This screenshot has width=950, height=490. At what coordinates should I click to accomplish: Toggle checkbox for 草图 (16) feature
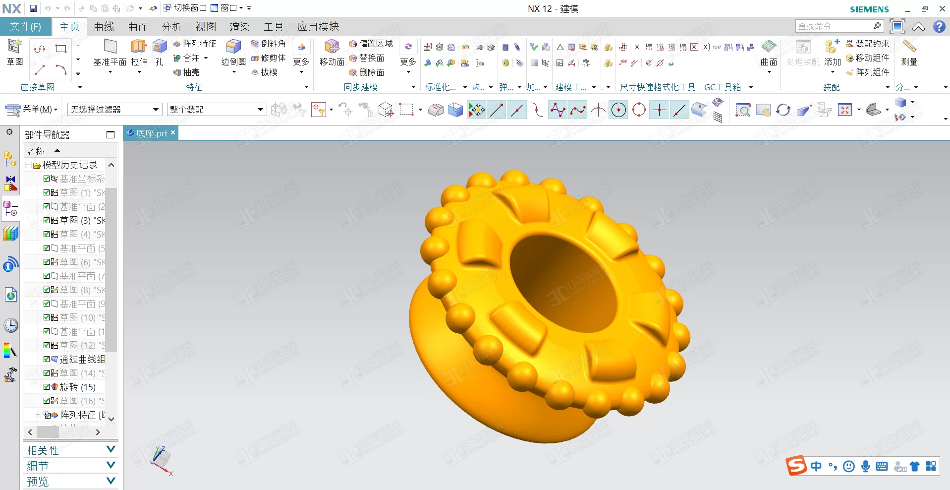tap(47, 401)
